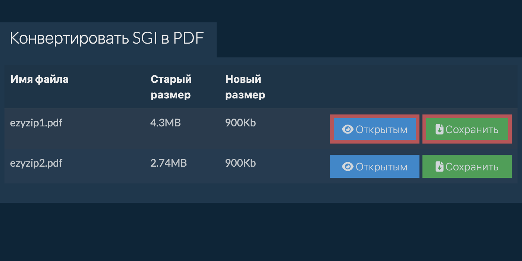Click the Имя файла column header

pyautogui.click(x=40, y=79)
